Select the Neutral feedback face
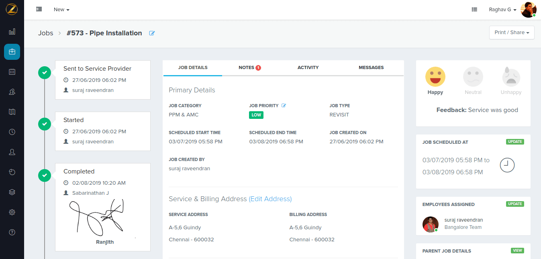 click(473, 76)
